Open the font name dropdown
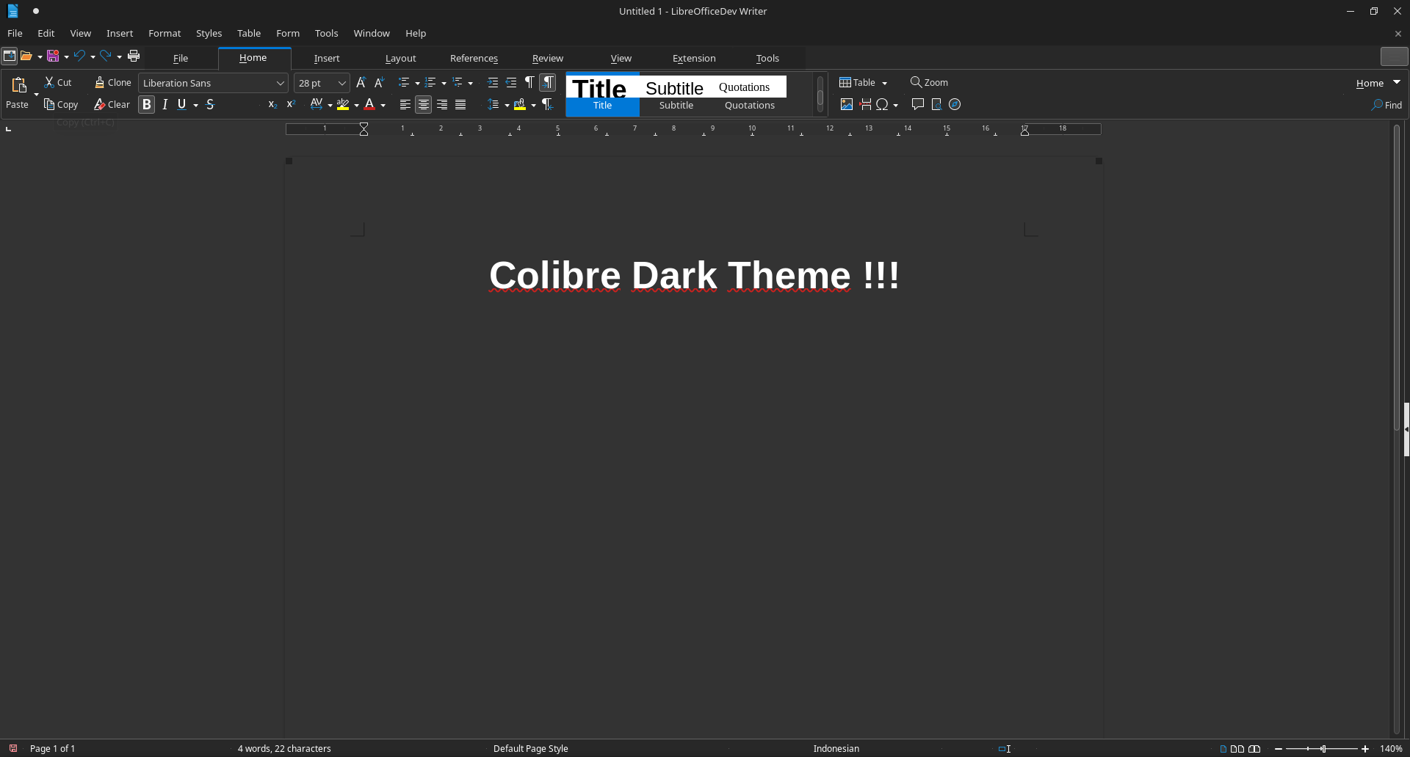 [x=280, y=83]
